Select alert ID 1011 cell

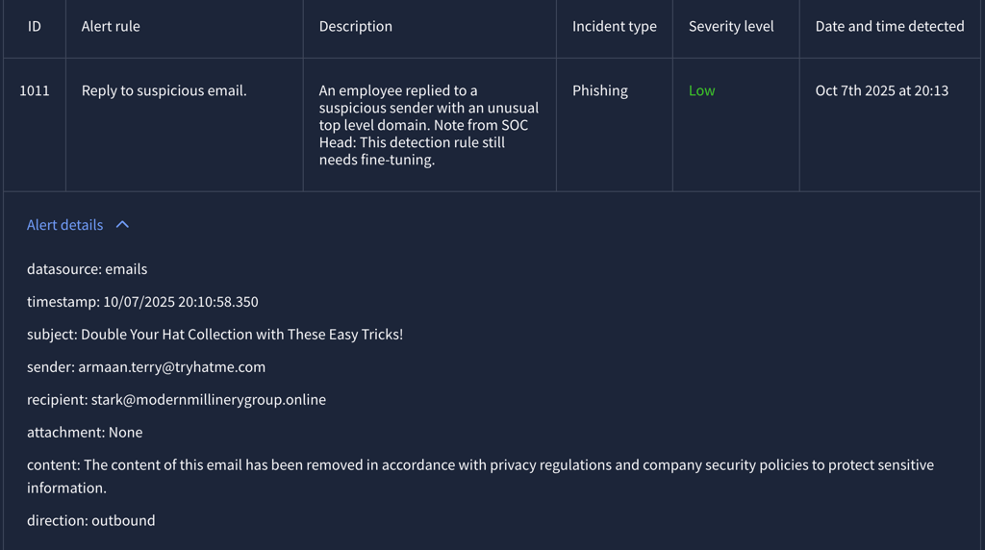point(35,90)
